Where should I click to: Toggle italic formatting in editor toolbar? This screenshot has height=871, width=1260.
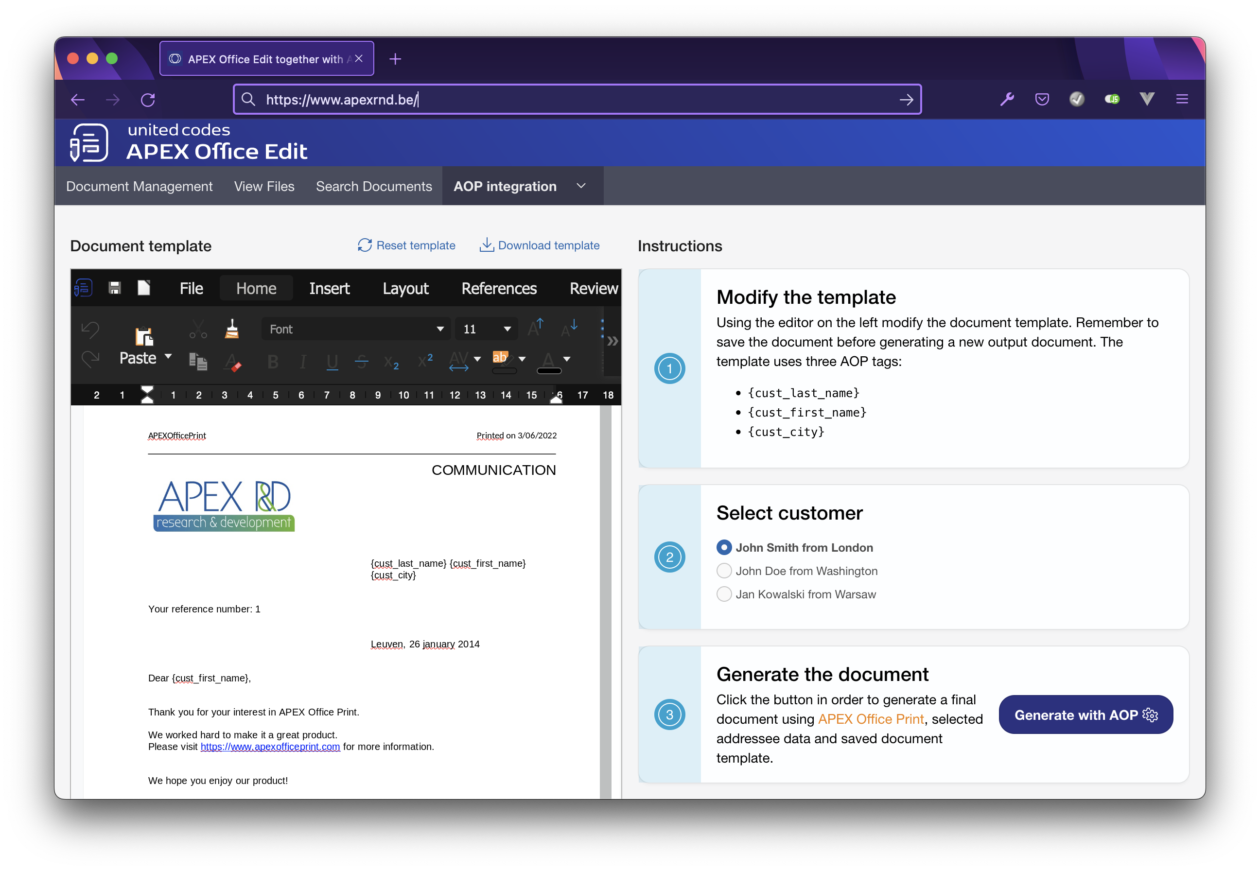pos(303,361)
